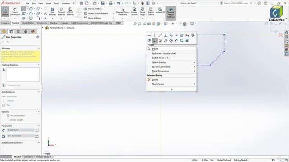Expand hidden context menu items

pyautogui.click(x=172, y=89)
